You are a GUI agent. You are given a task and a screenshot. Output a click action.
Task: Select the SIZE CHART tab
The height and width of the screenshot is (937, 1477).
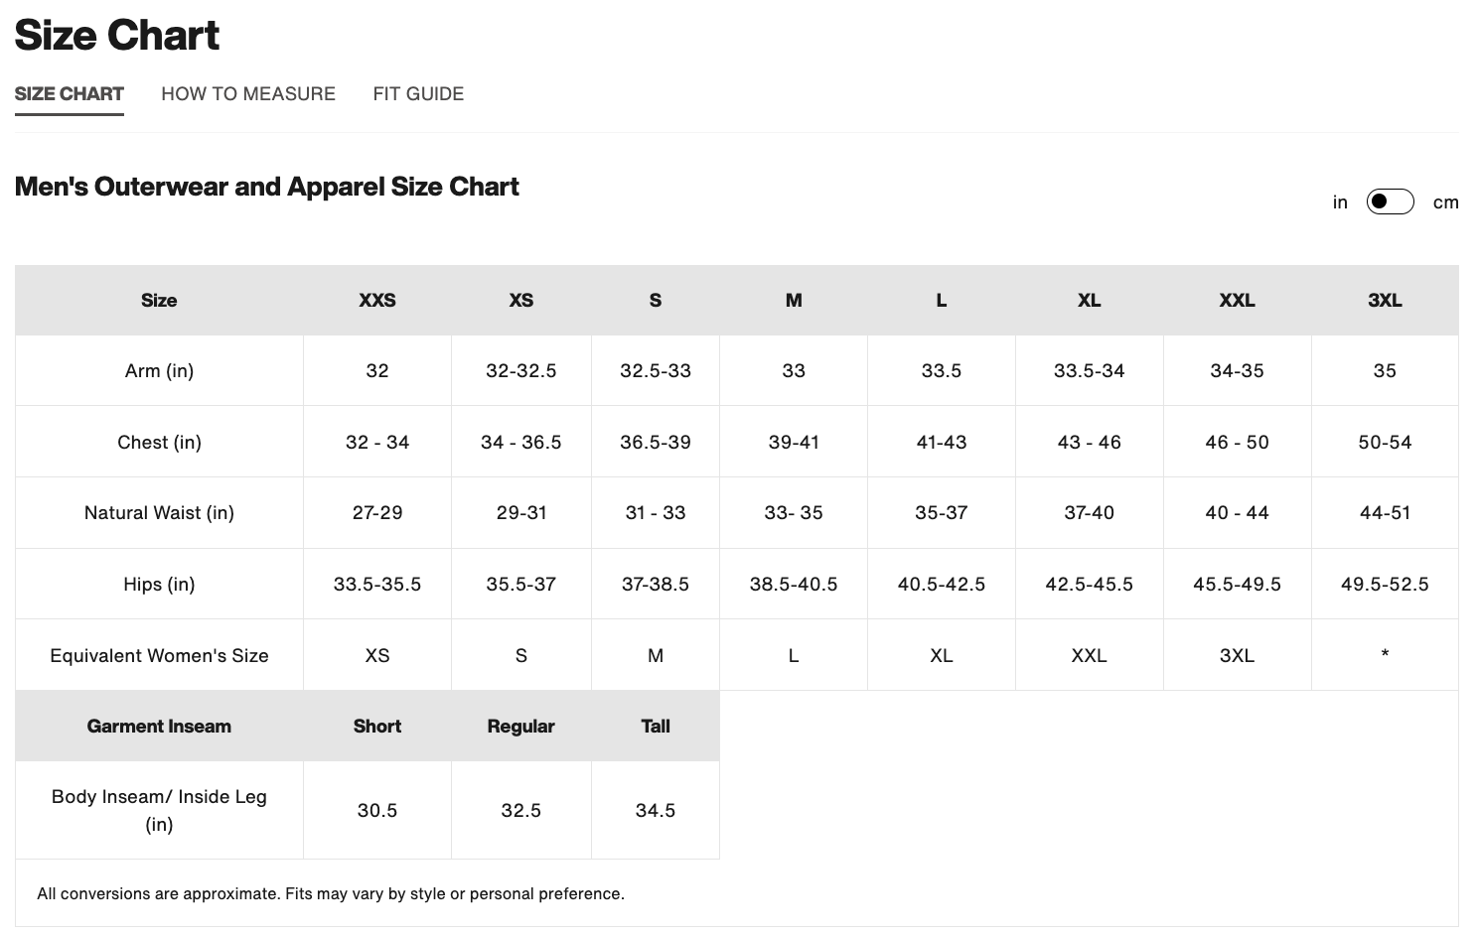[70, 94]
